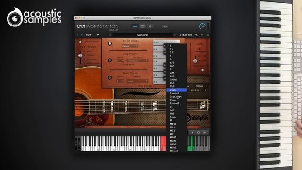This screenshot has width=302, height=170.
Task: Choose chord type 13
Action: pyautogui.click(x=176, y=52)
